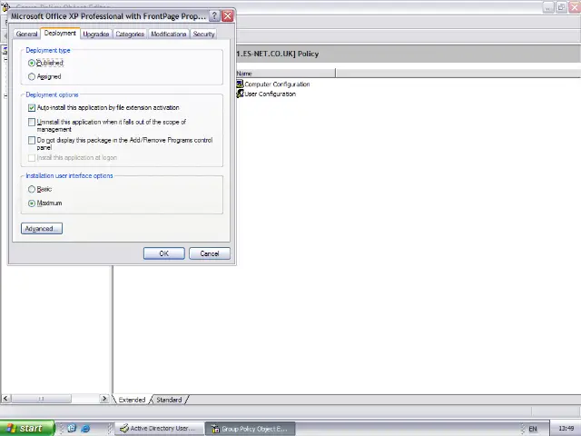Screen dimensions: 581x436
Task: Select the User Configuration icon
Action: tap(240, 94)
